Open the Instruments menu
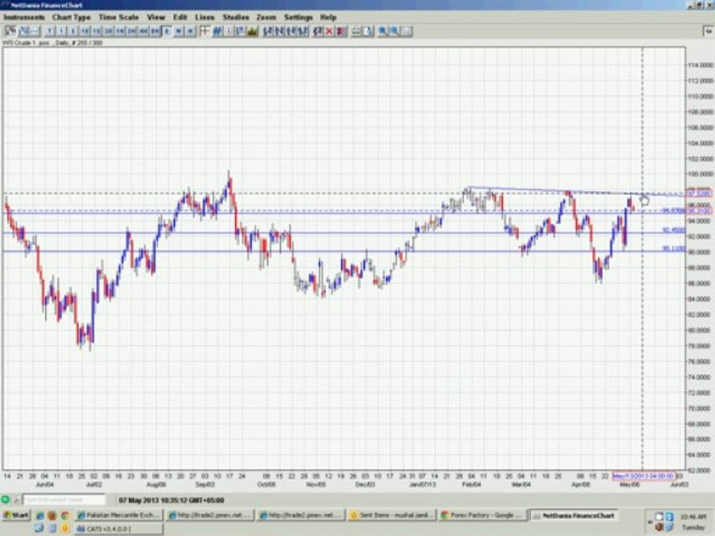This screenshot has height=536, width=715. (x=24, y=17)
